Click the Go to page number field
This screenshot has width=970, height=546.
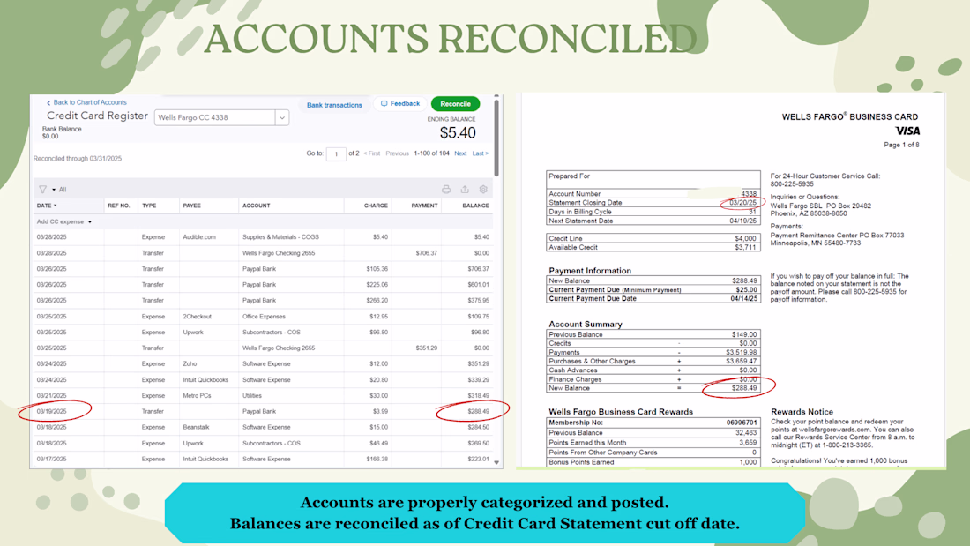click(336, 153)
